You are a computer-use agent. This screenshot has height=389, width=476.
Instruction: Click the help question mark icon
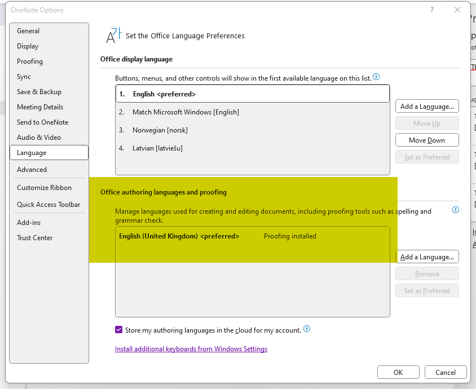tap(432, 10)
